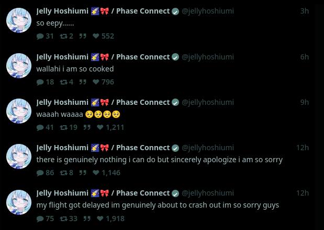Retweet the "flight got delayed" tweet
This screenshot has height=230, width=324.
point(63,219)
